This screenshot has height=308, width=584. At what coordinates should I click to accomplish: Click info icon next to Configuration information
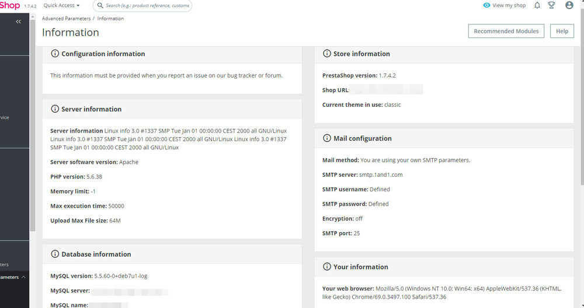pyautogui.click(x=55, y=54)
